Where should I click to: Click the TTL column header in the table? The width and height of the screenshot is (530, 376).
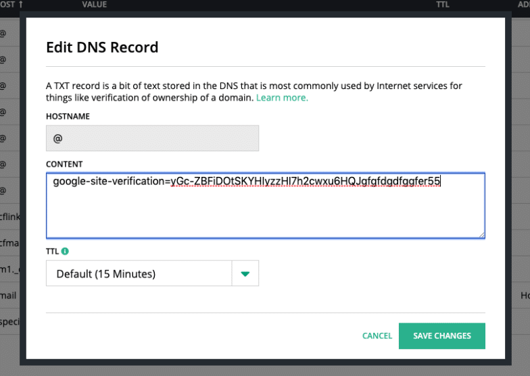point(443,5)
